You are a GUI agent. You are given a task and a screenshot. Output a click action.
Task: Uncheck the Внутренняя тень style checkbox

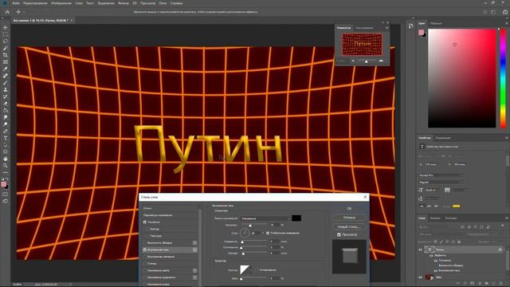[145, 250]
